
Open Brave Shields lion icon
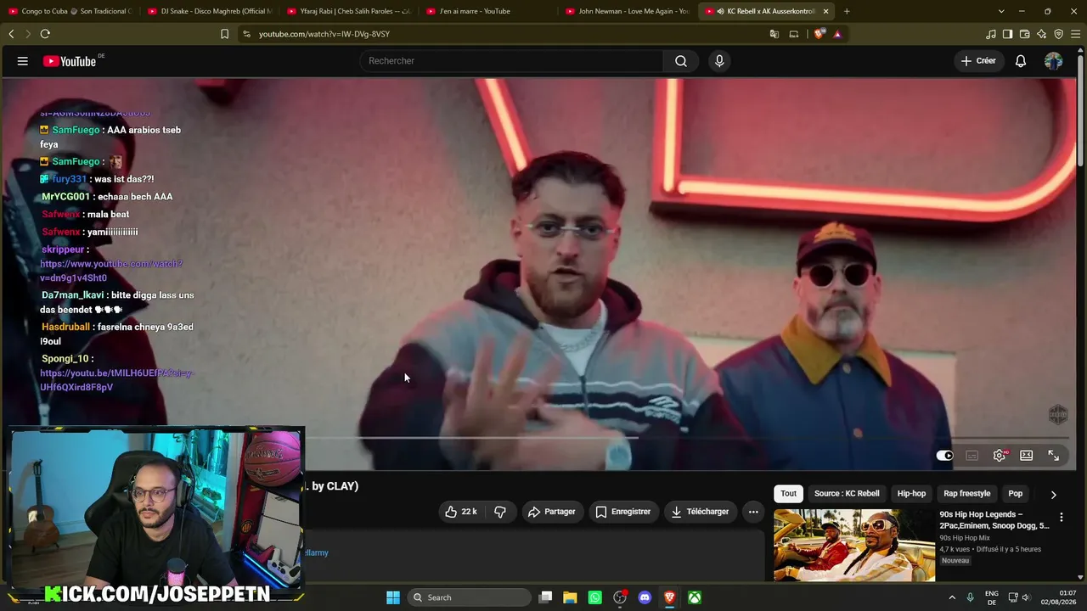pyautogui.click(x=819, y=34)
